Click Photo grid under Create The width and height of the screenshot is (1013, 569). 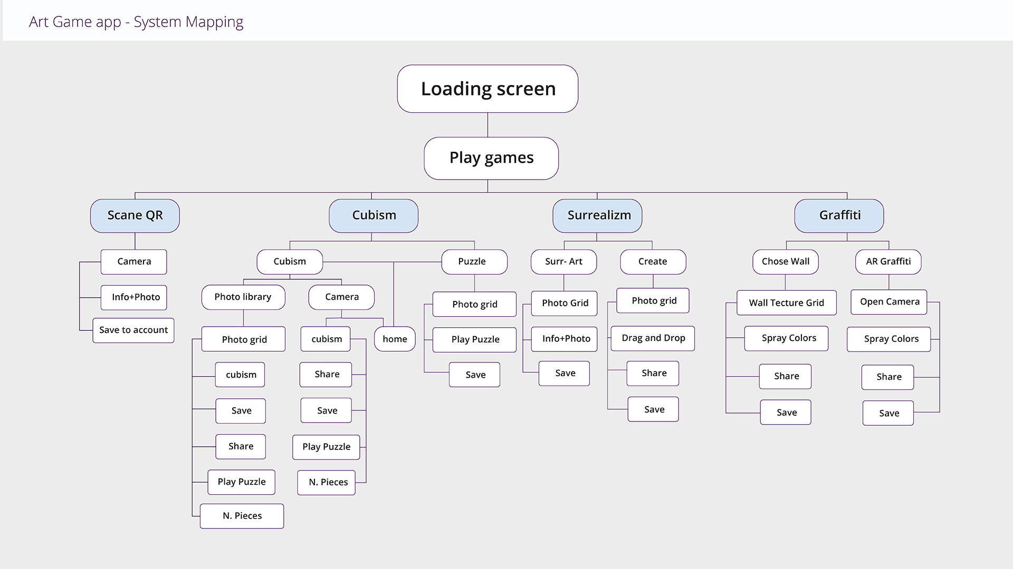pyautogui.click(x=653, y=300)
